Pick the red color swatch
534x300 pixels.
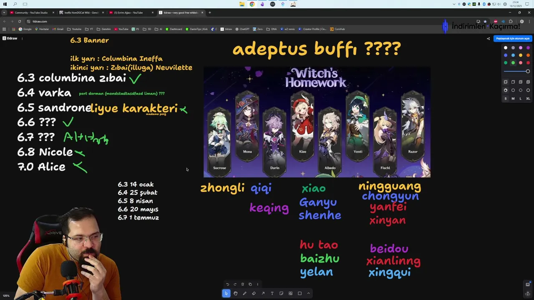point(528,63)
